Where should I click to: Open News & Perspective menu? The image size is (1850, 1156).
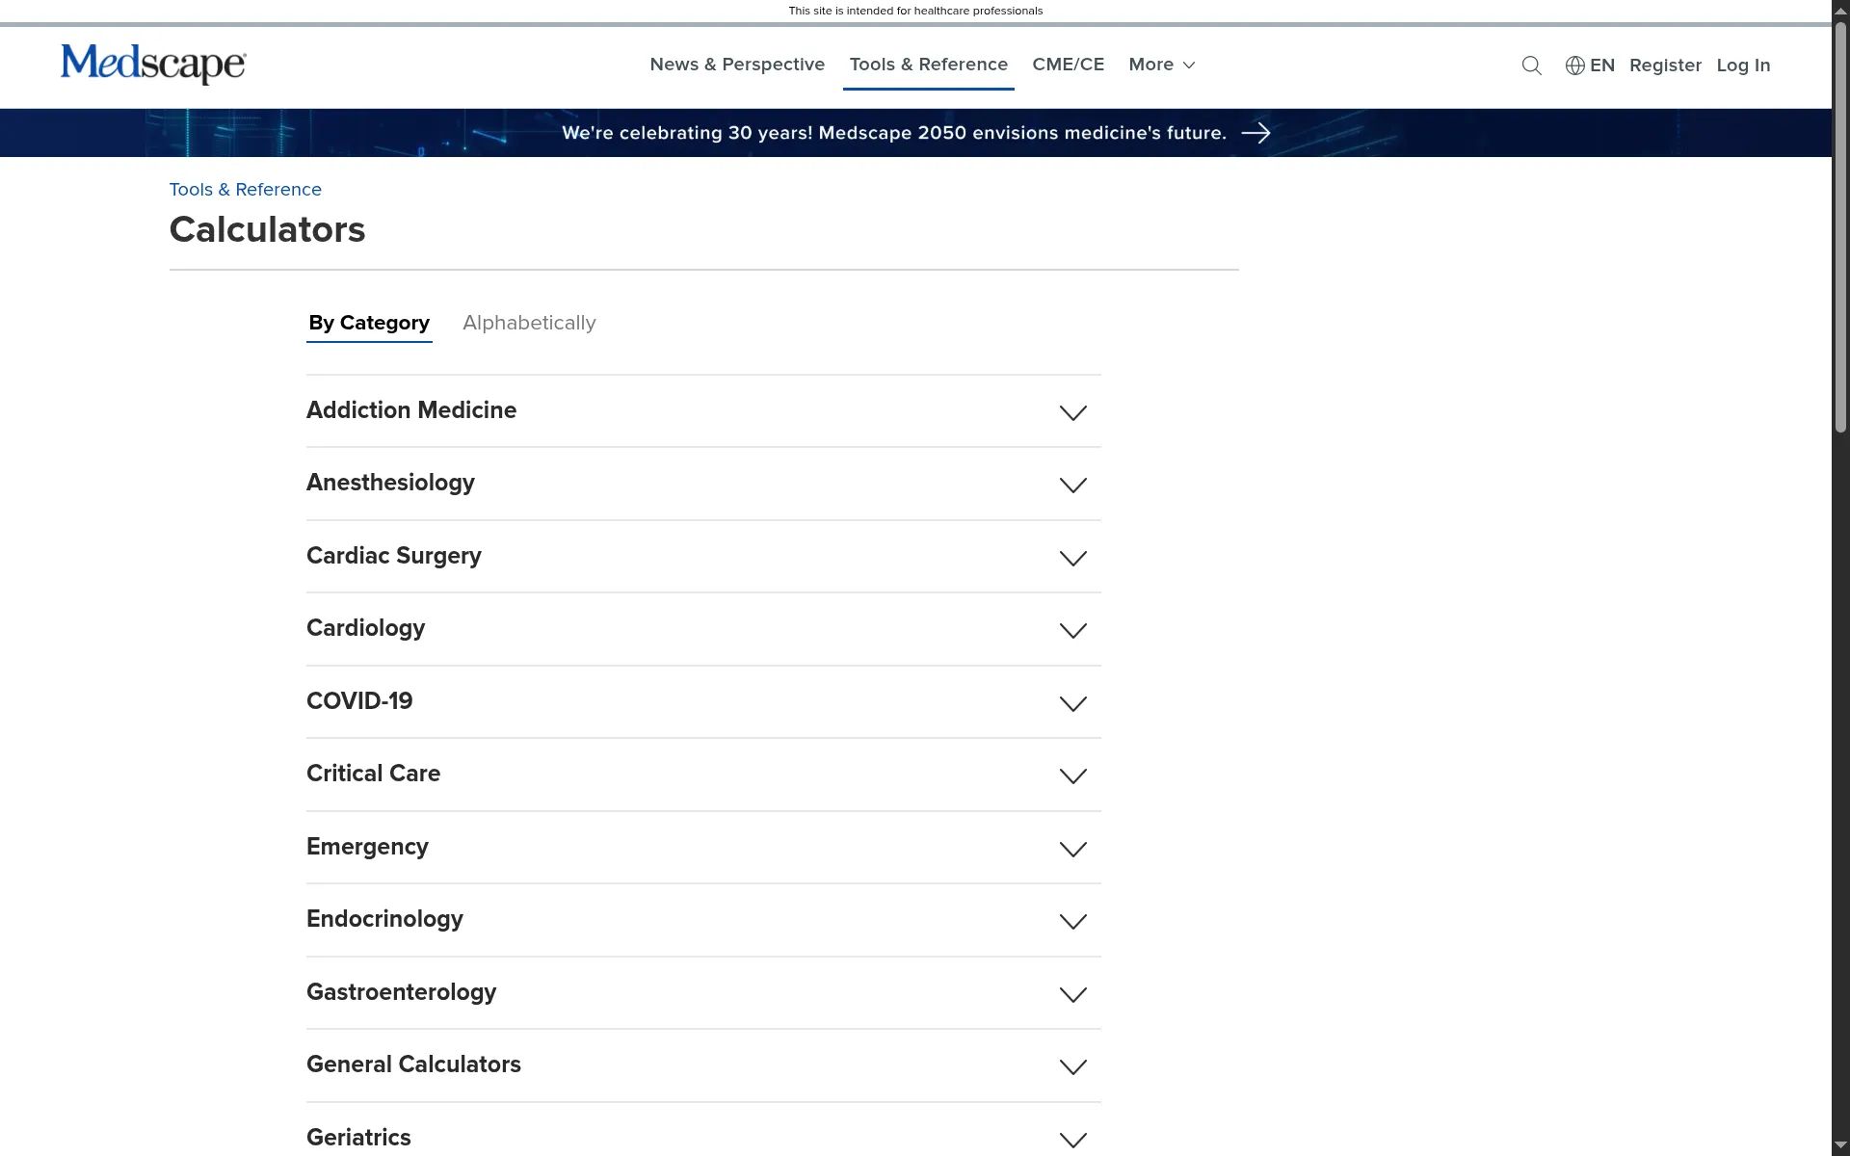pos(736,65)
